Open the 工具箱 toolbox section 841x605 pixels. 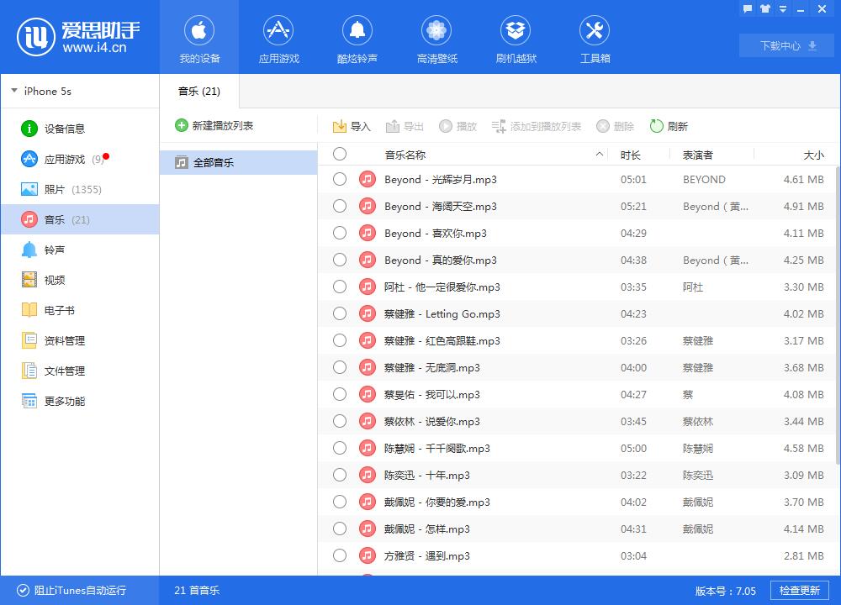coord(595,37)
